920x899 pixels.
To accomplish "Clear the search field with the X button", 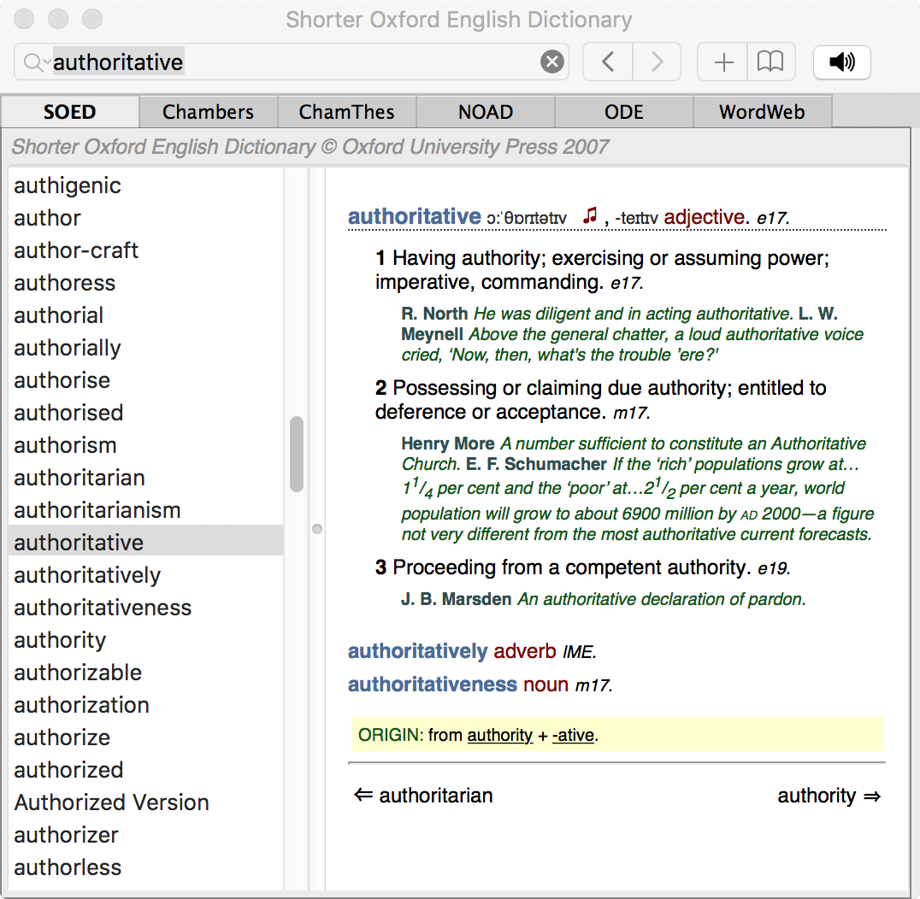I will [x=551, y=62].
